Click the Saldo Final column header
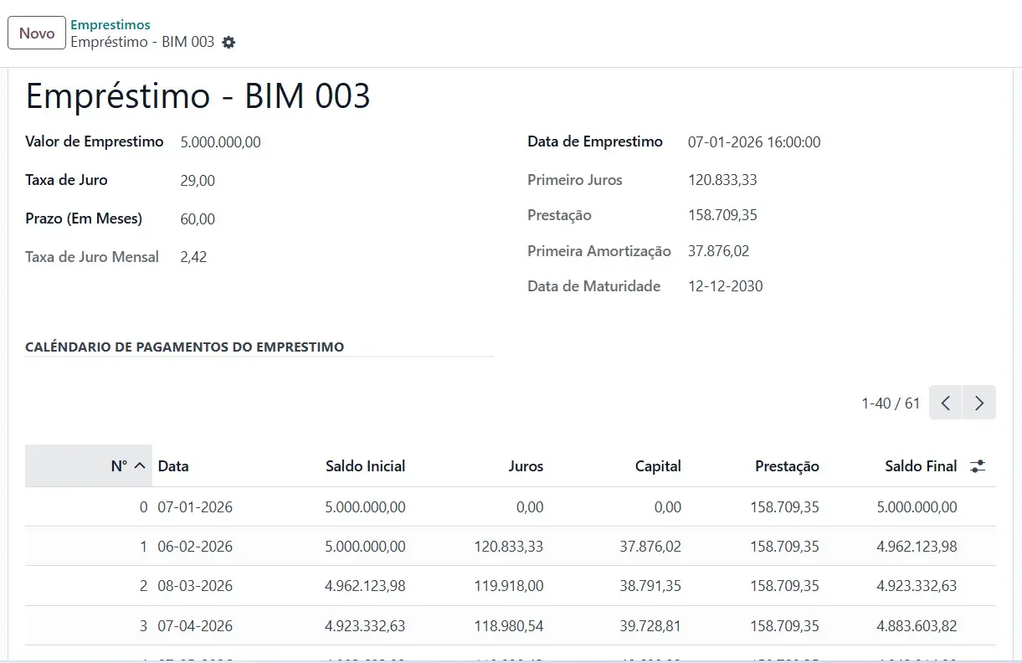The image size is (1022, 663). tap(921, 466)
